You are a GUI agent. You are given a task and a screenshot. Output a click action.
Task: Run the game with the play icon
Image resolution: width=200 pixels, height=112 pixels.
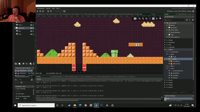point(37,11)
